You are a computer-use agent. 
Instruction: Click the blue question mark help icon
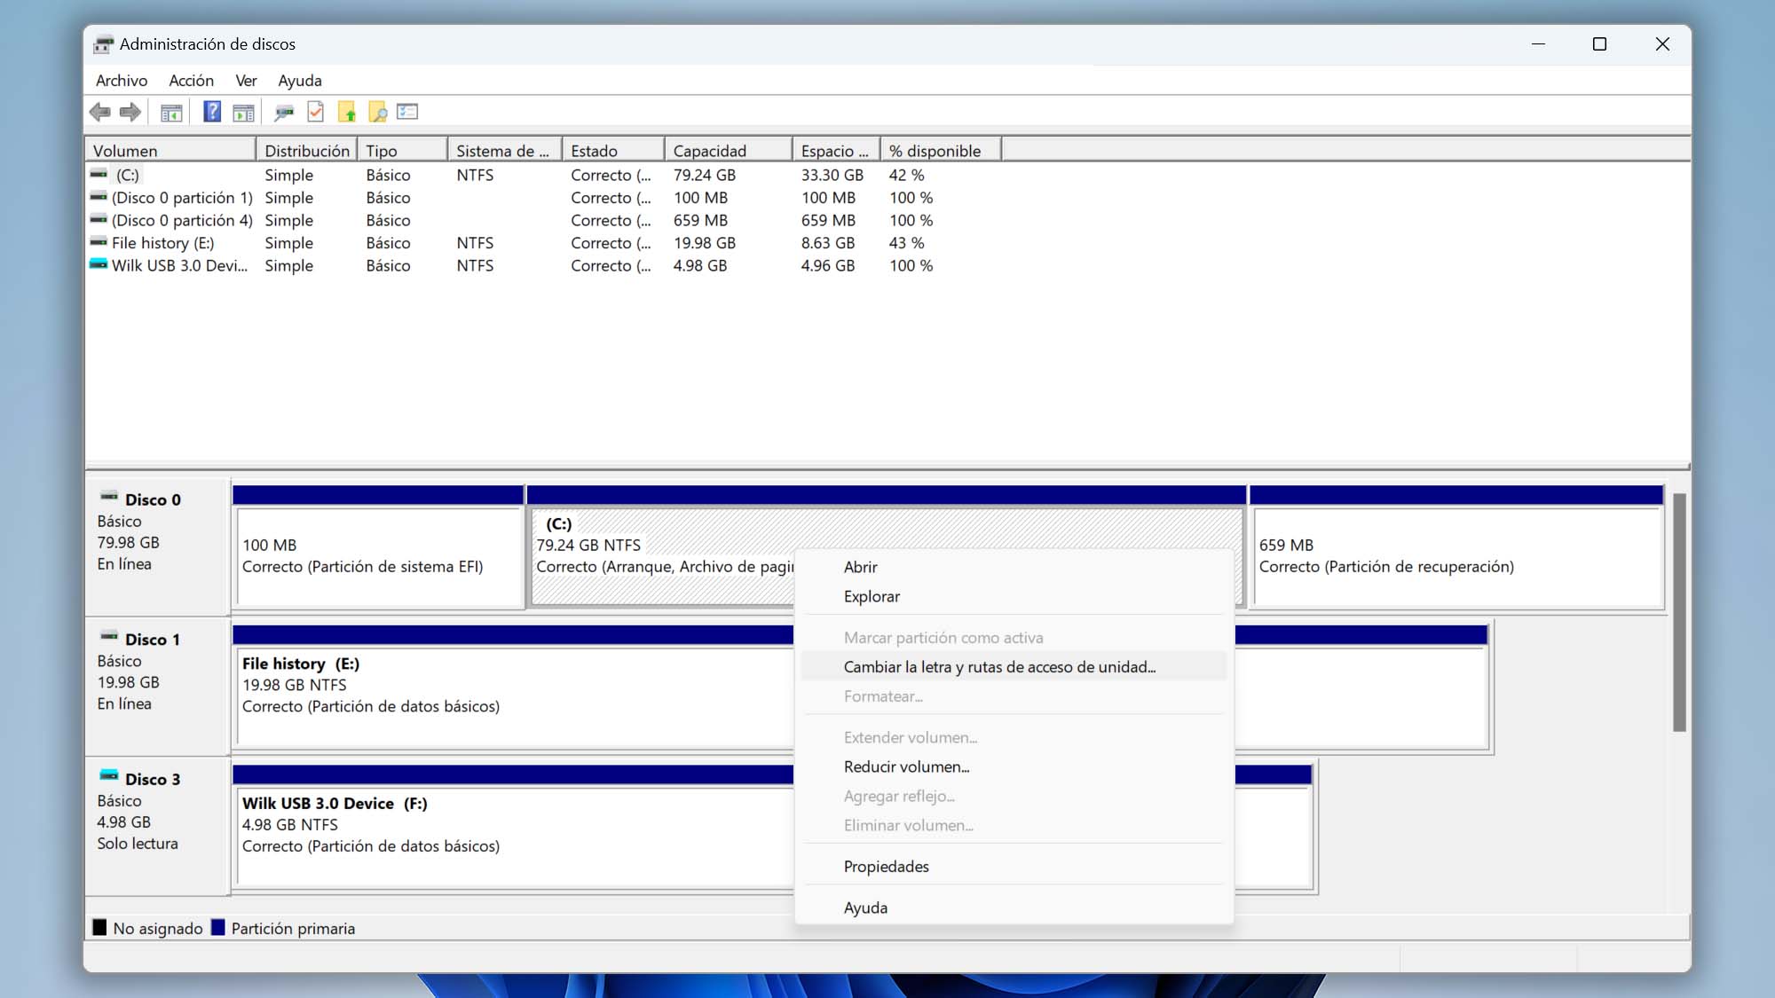point(212,112)
